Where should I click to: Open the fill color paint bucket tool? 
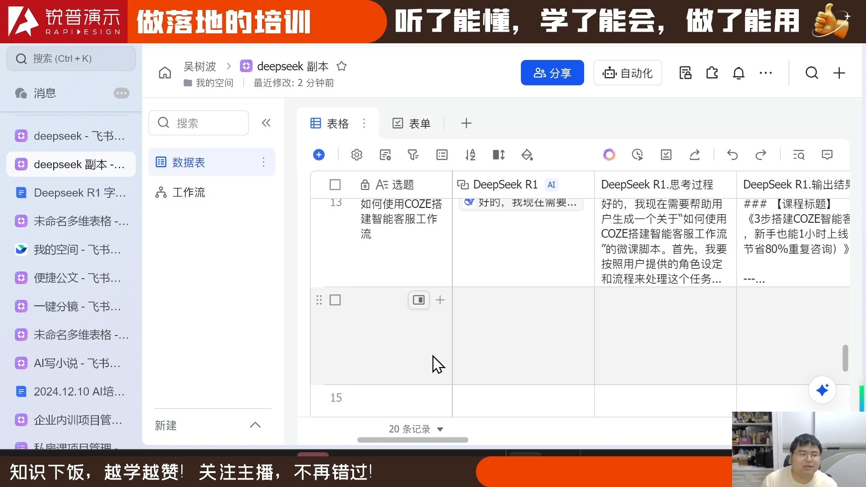click(527, 155)
